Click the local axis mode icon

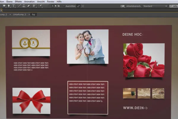tap(53, 6)
